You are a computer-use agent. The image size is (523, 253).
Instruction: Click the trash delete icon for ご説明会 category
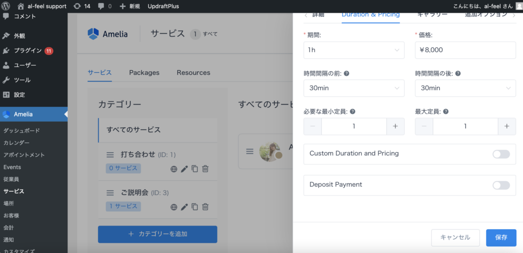coord(205,207)
